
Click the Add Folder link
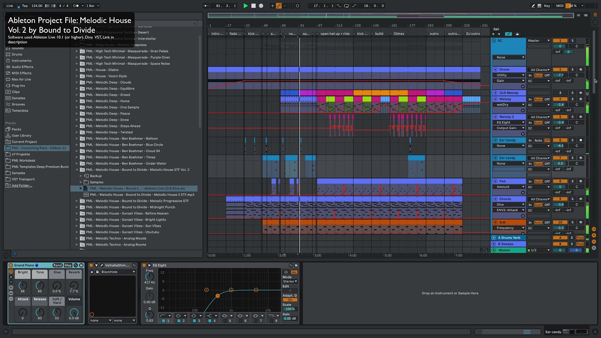click(x=22, y=185)
